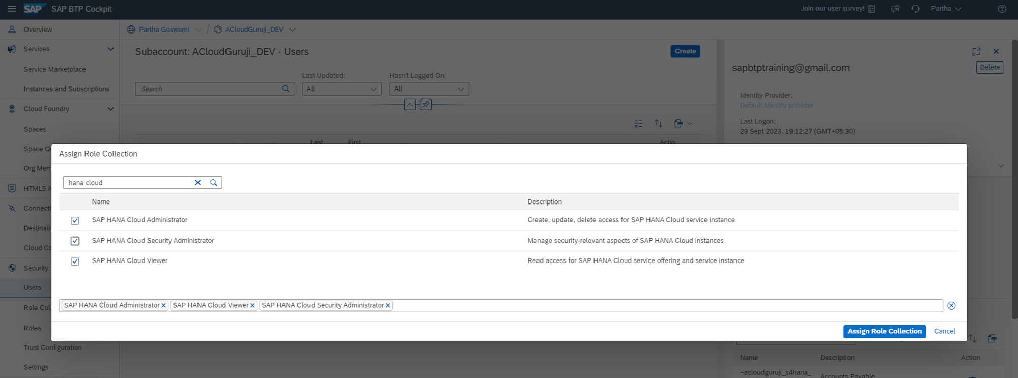
Task: Uncheck SAP HANA Cloud Security Administrator checkbox
Action: pyautogui.click(x=75, y=241)
